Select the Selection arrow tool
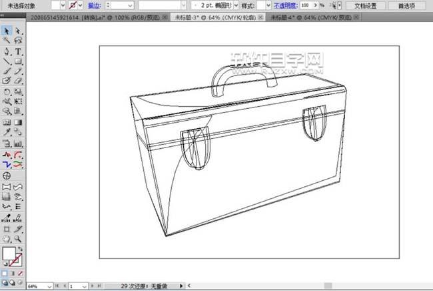The height and width of the screenshot is (291, 433). pyautogui.click(x=6, y=31)
